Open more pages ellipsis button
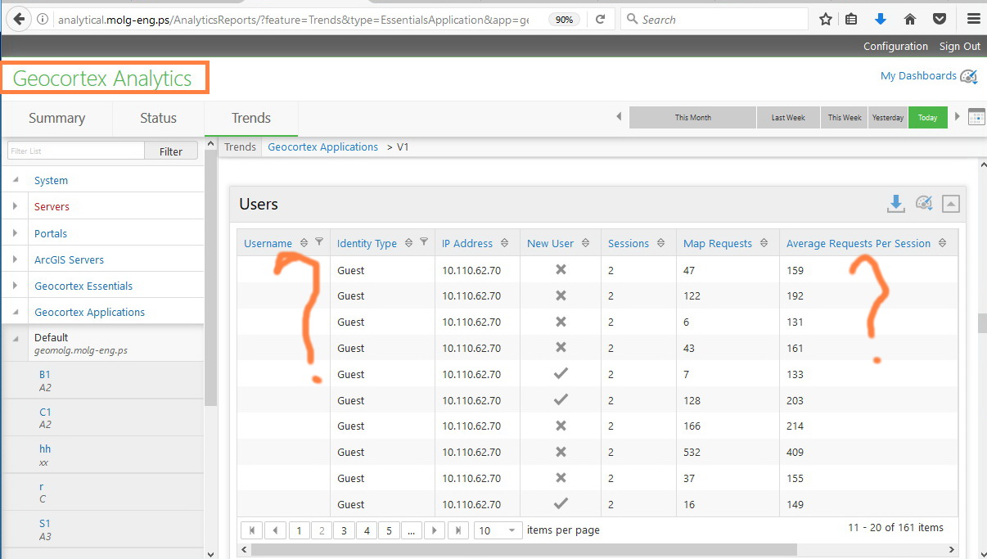The image size is (987, 559). [412, 530]
